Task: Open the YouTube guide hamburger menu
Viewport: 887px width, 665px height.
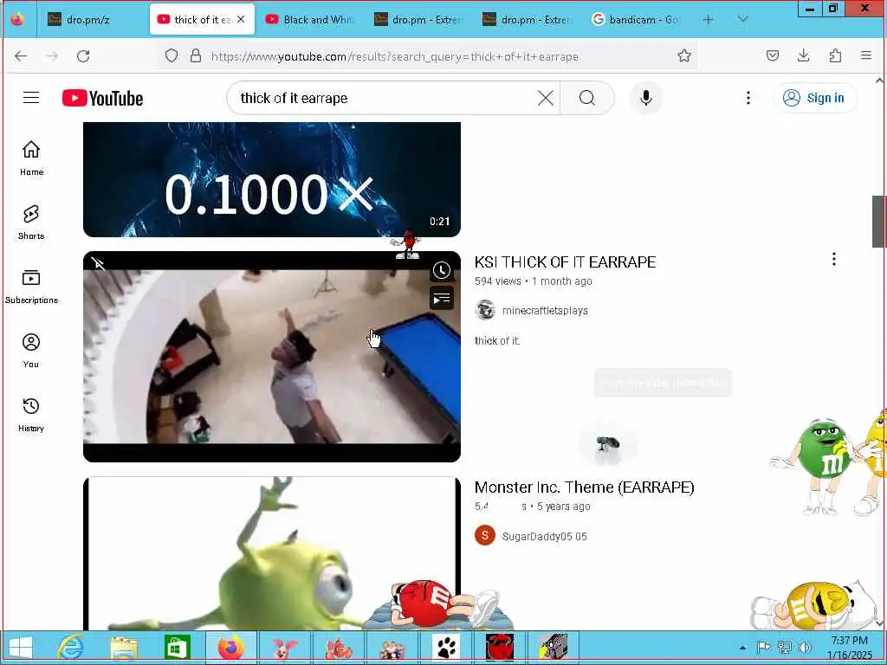Action: [31, 98]
